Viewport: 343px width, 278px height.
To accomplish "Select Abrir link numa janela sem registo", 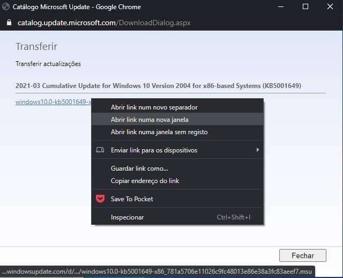I will [177, 132].
